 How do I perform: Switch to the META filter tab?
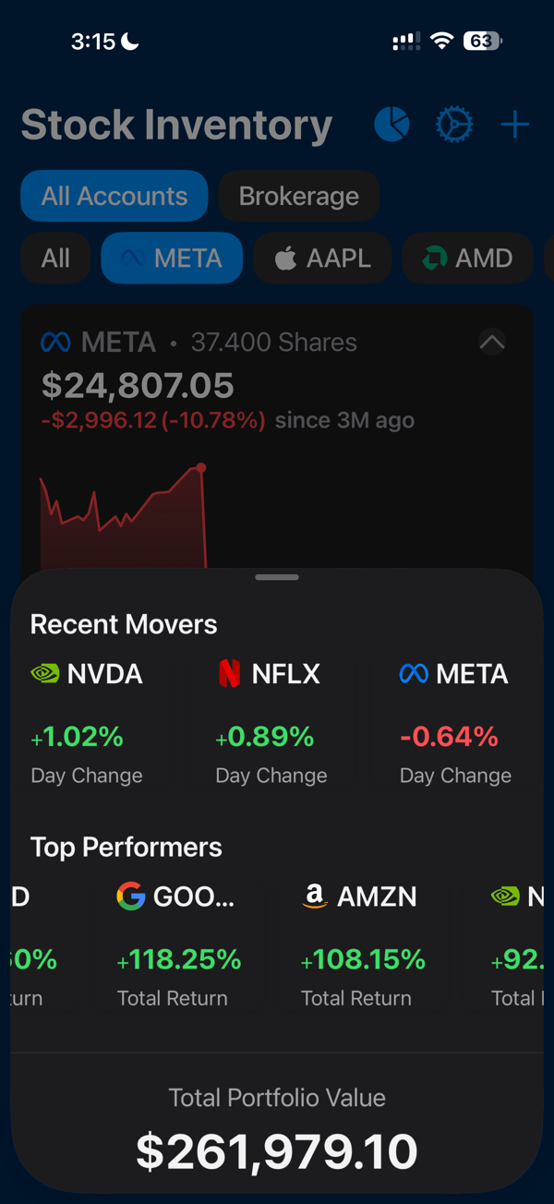point(172,258)
